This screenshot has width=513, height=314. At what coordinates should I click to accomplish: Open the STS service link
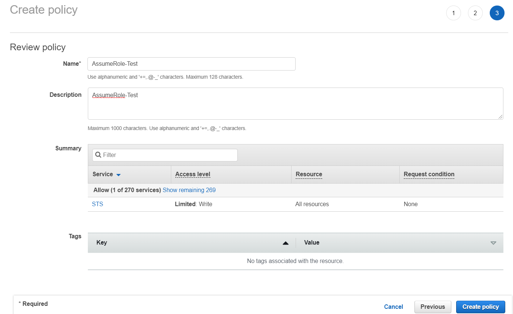(x=97, y=204)
